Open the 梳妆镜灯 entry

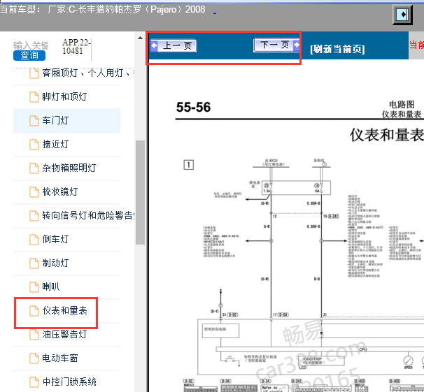point(59,191)
